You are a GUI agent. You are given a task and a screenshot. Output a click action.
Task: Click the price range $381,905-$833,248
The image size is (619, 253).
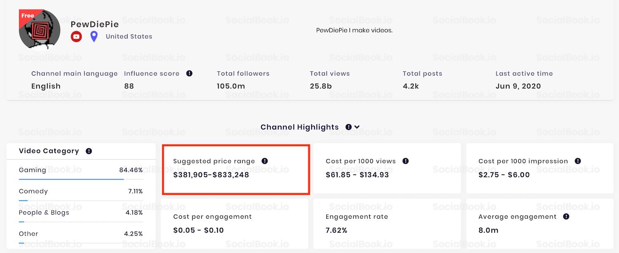coord(211,175)
